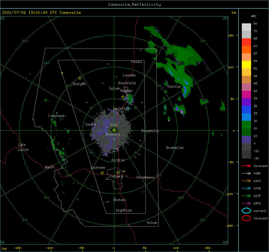The width and height of the screenshot is (269, 252).
Task: Click the Limestone label
Action: coord(56,116)
